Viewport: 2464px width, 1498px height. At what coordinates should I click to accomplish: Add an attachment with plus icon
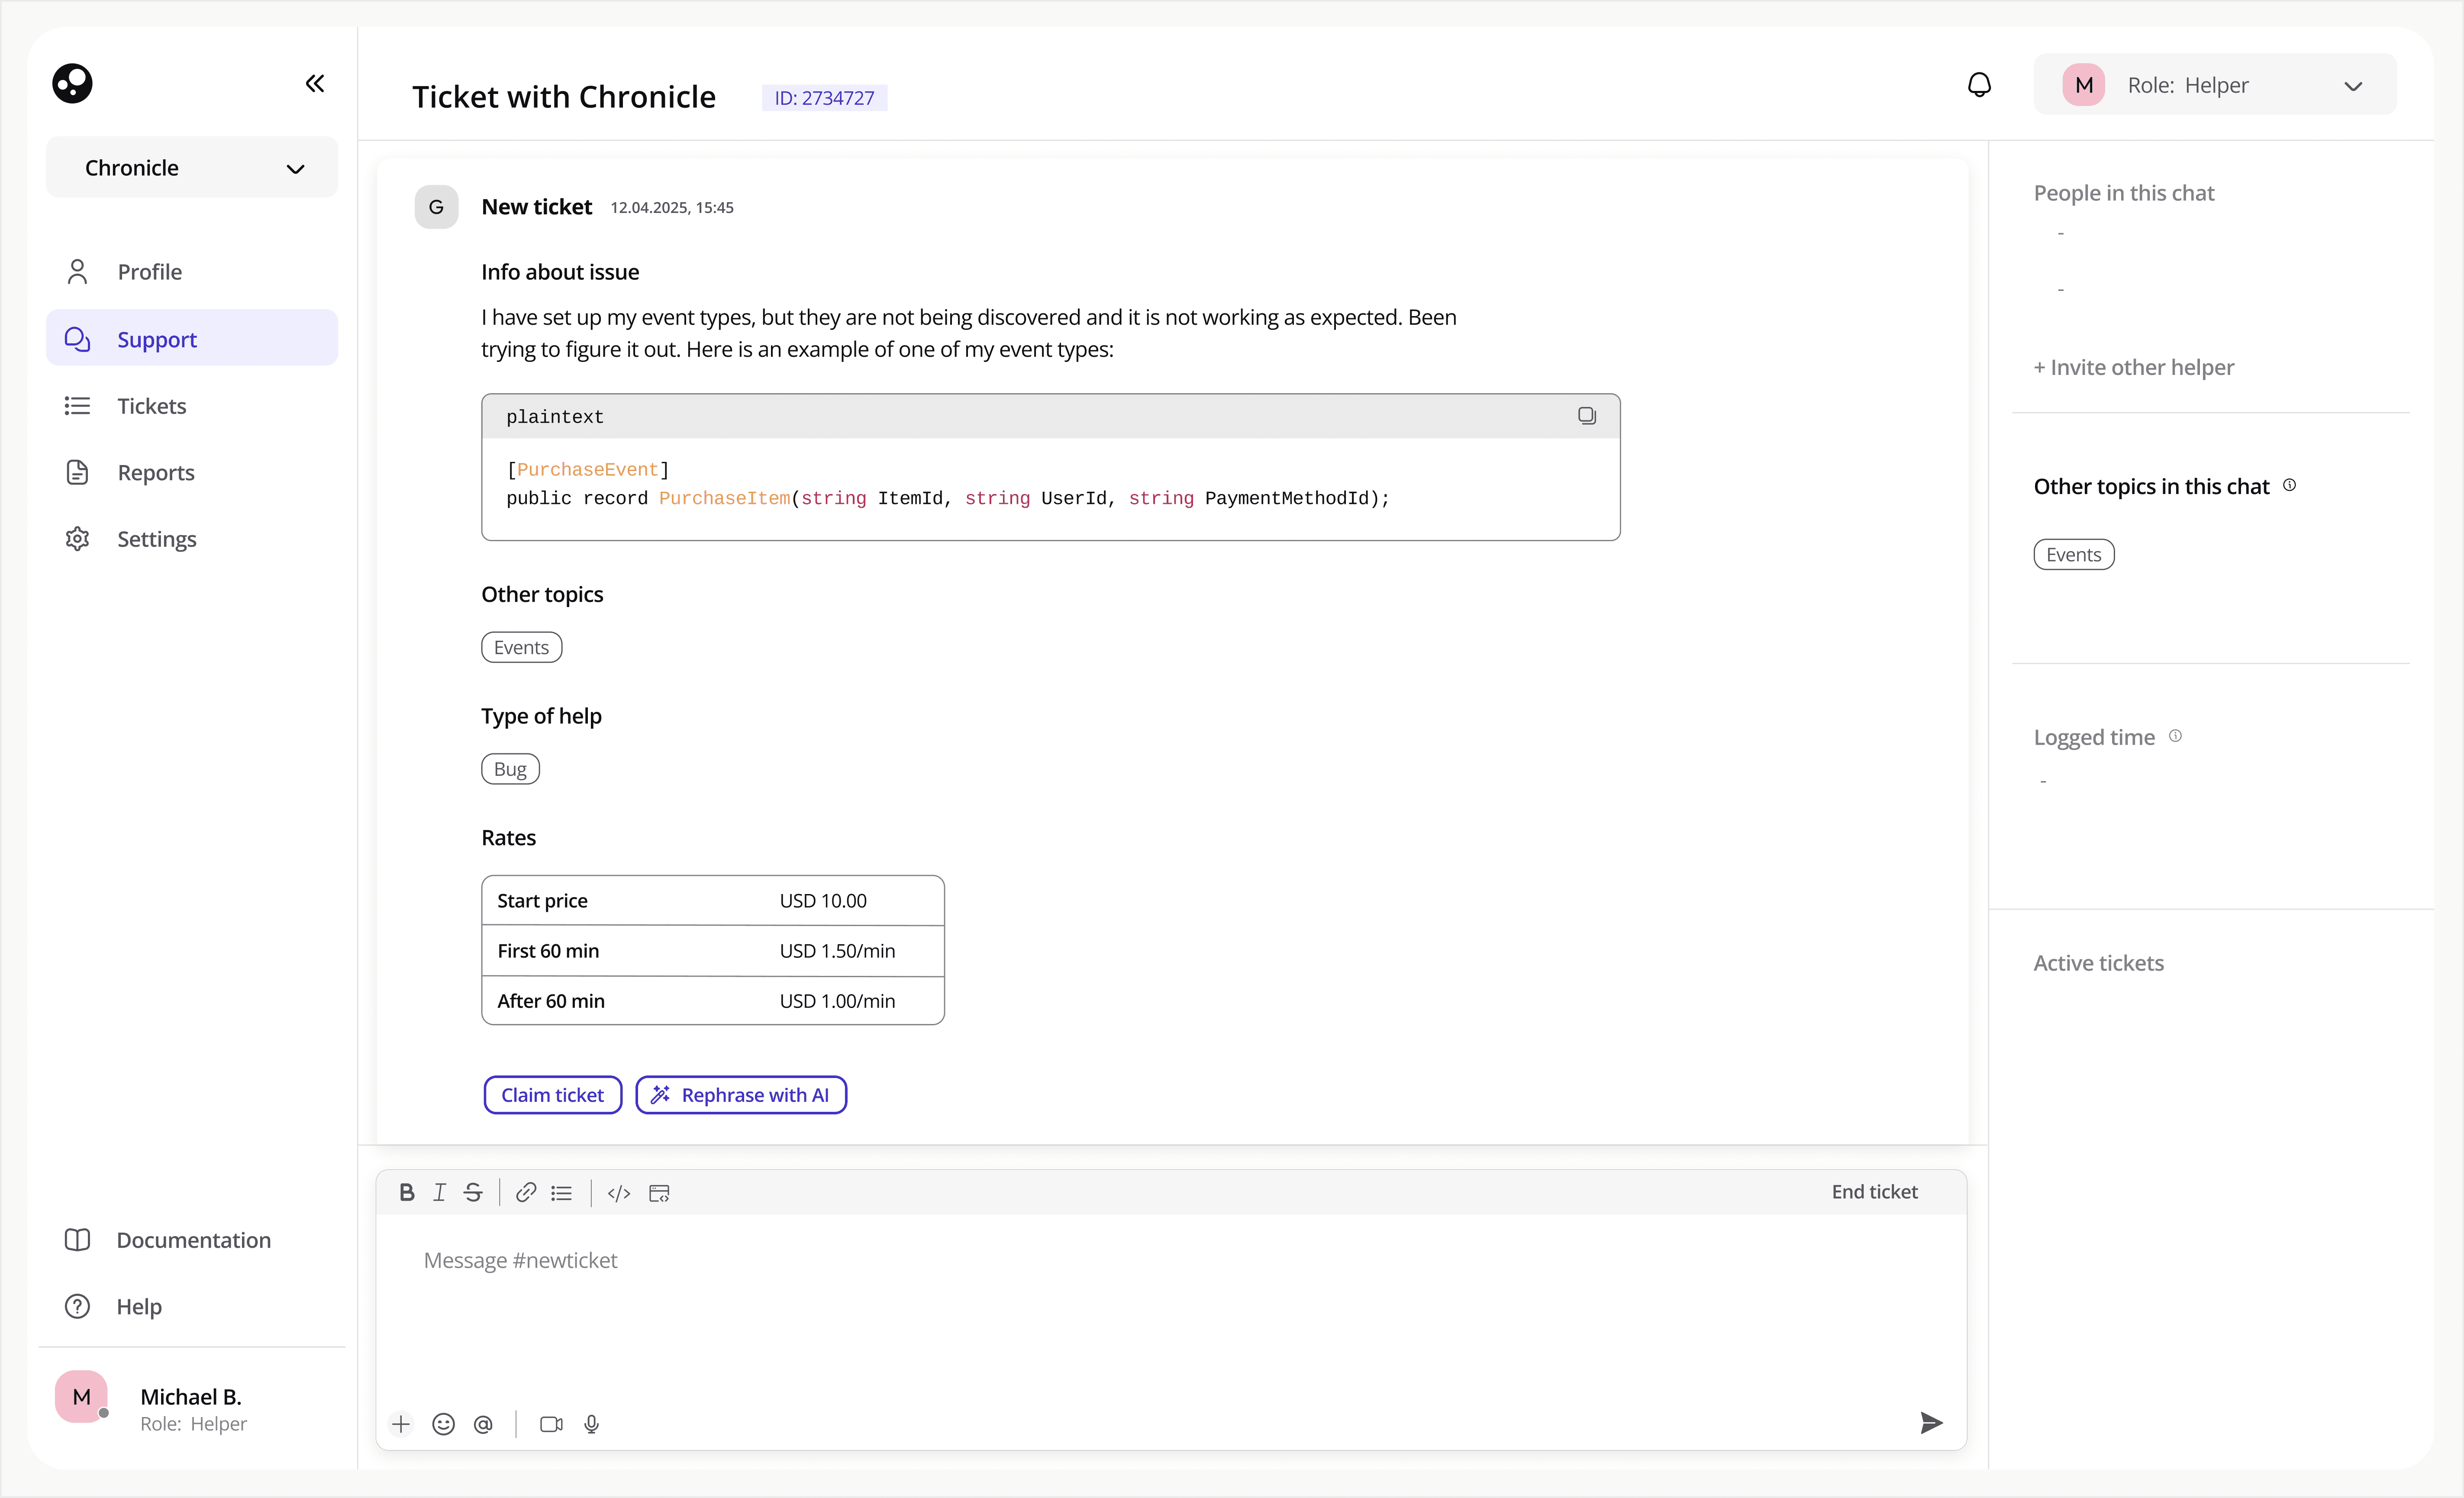[x=401, y=1424]
